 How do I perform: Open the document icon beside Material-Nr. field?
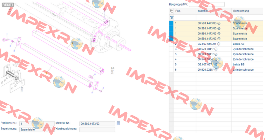(118, 123)
